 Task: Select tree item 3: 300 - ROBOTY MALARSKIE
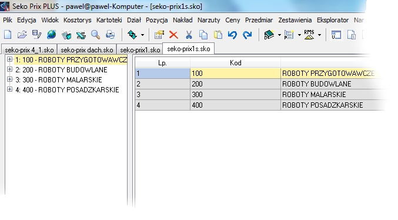[59, 80]
